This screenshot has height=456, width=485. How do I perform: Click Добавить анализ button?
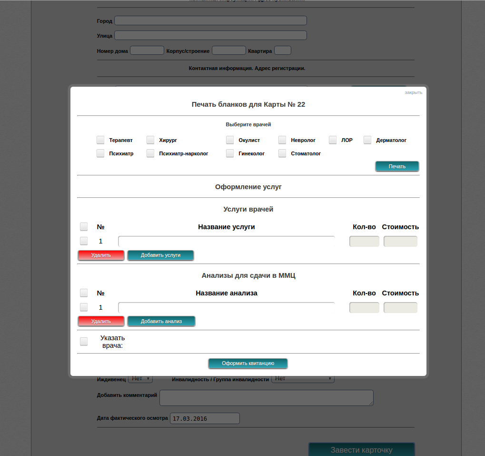pyautogui.click(x=161, y=322)
